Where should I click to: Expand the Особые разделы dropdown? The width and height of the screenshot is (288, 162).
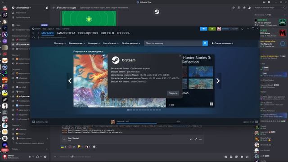pyautogui.click(x=131, y=43)
